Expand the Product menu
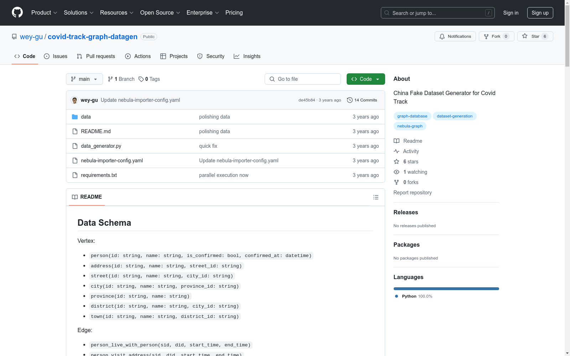This screenshot has width=570, height=356. coord(44,13)
